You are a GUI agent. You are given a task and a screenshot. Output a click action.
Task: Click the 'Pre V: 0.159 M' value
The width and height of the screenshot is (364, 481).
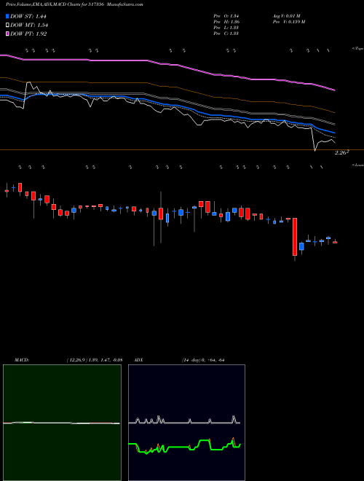[289, 22]
